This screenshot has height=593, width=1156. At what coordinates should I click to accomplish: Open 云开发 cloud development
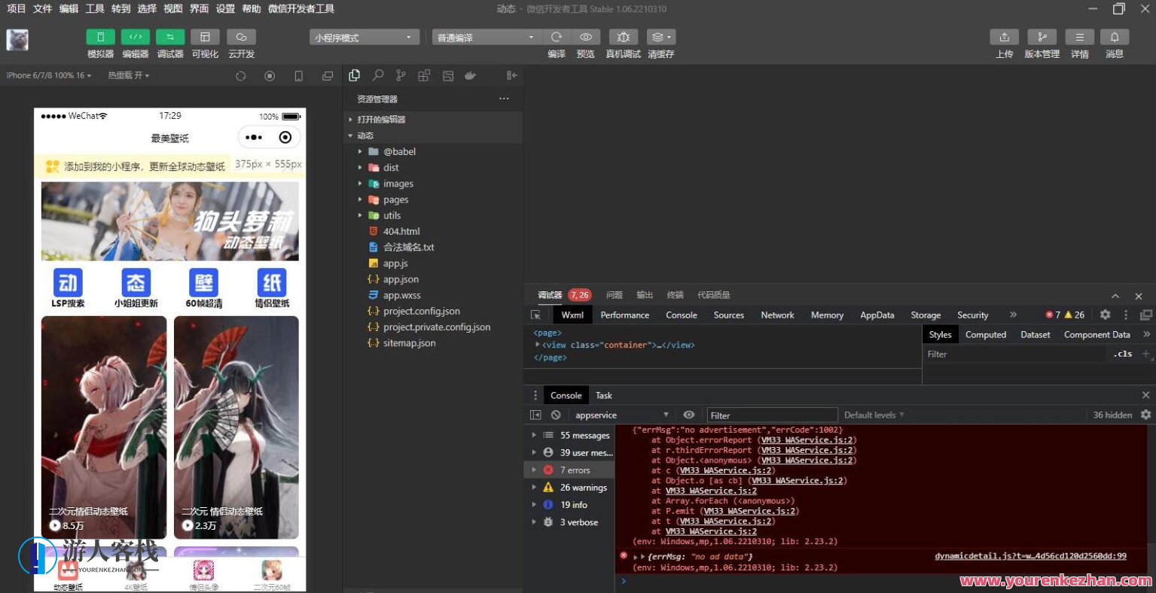[241, 37]
